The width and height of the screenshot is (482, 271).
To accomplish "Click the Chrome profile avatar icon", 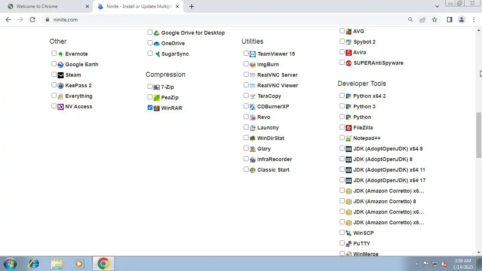I will 462,20.
